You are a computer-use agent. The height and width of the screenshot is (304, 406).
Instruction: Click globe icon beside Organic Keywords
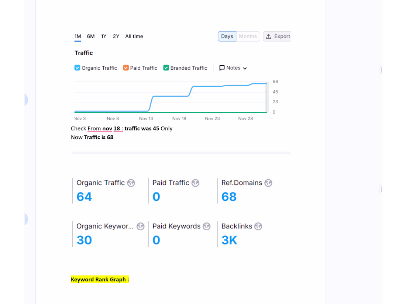tap(140, 227)
